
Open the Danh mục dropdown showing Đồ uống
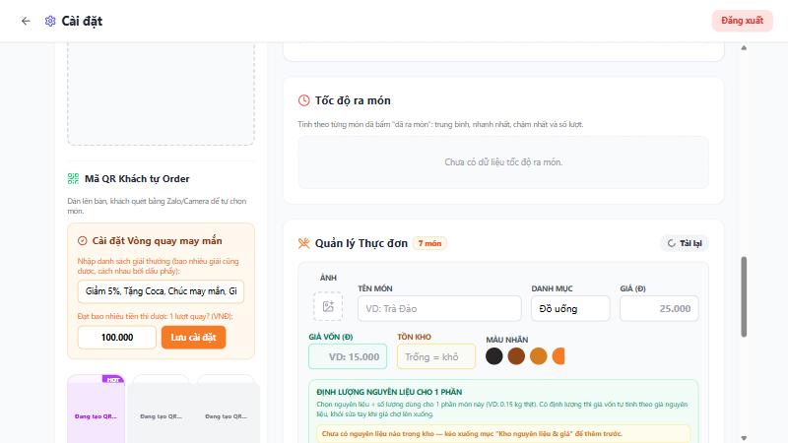tap(570, 308)
